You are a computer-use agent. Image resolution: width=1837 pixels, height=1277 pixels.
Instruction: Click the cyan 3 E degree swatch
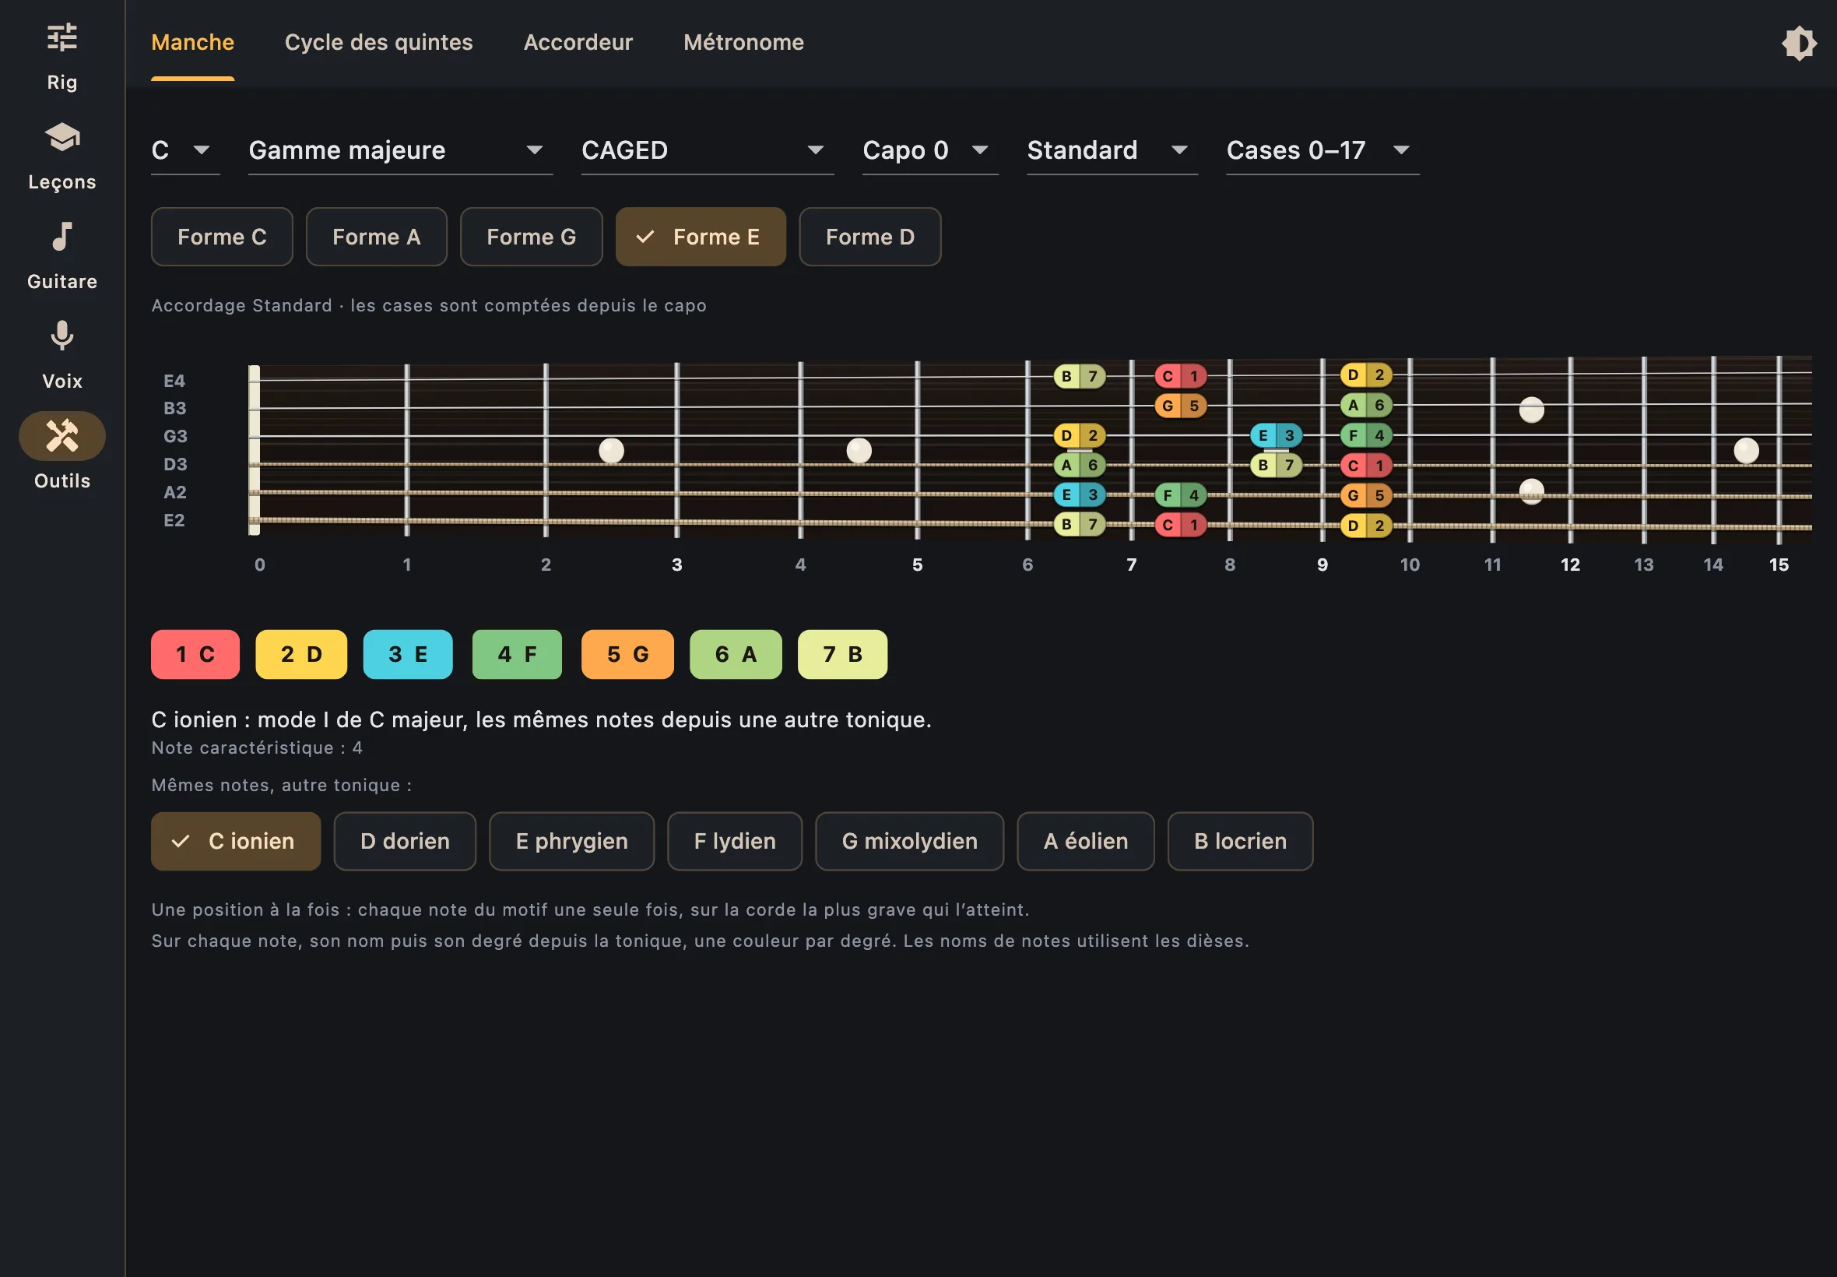click(408, 655)
